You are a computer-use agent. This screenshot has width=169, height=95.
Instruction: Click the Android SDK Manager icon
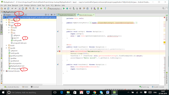click(98, 8)
